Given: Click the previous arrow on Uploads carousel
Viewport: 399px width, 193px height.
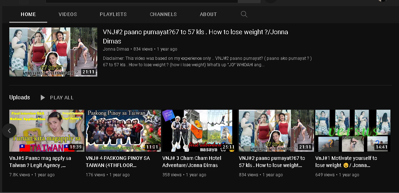Looking at the screenshot, I should pyautogui.click(x=9, y=131).
